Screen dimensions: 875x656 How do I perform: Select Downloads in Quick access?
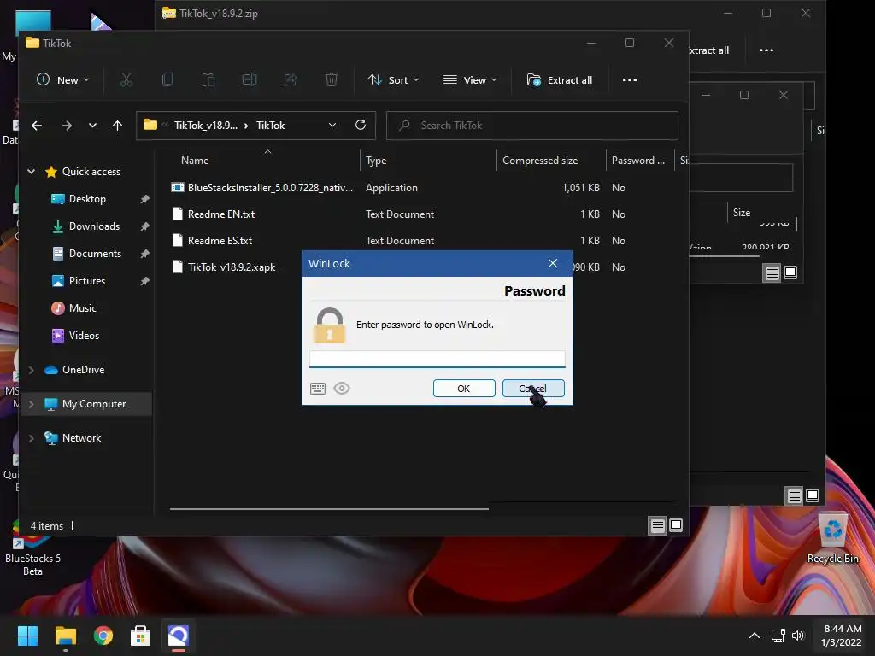[x=94, y=225]
